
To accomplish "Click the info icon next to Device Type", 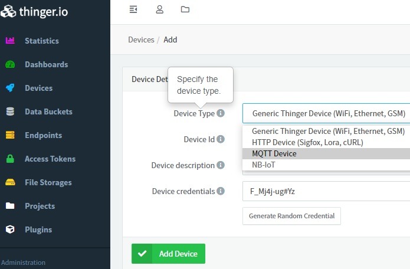I will [x=221, y=113].
